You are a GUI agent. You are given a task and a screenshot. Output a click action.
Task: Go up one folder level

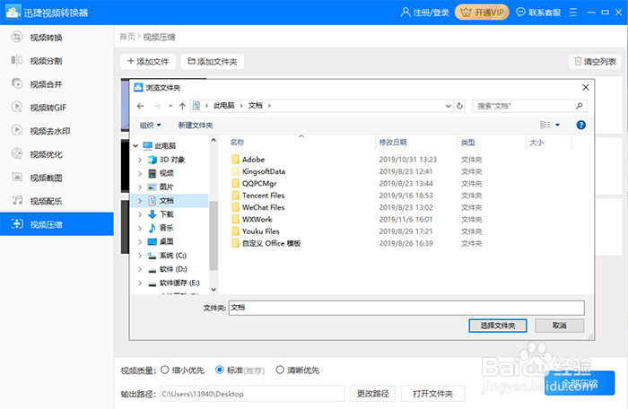click(x=183, y=106)
